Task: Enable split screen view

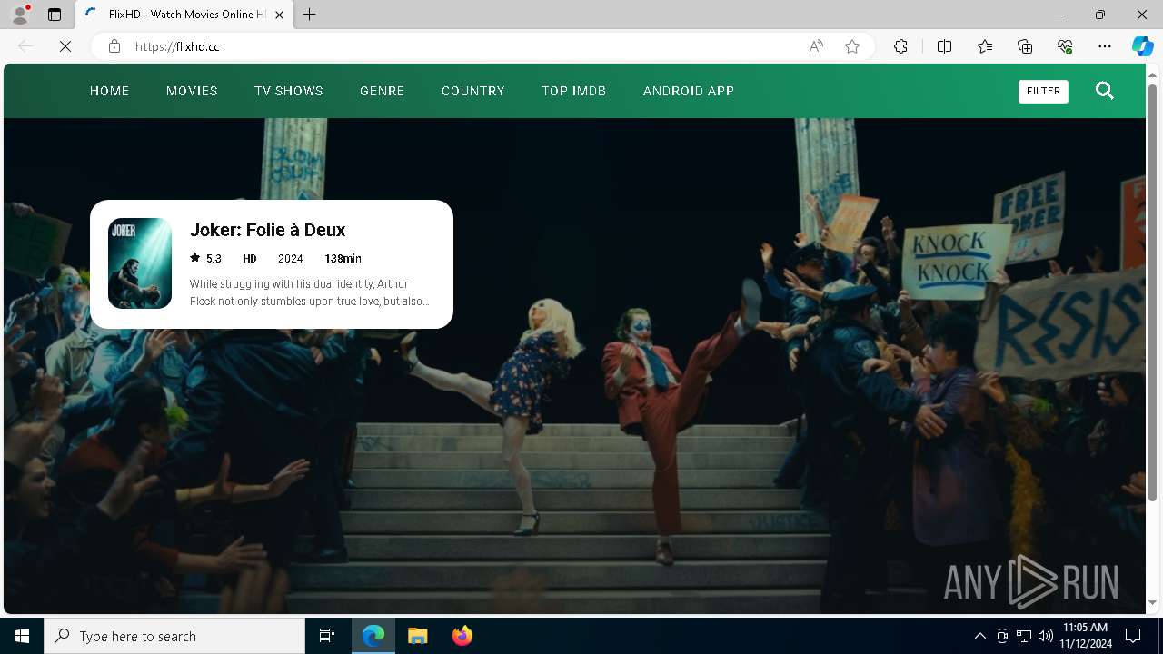Action: (x=944, y=46)
